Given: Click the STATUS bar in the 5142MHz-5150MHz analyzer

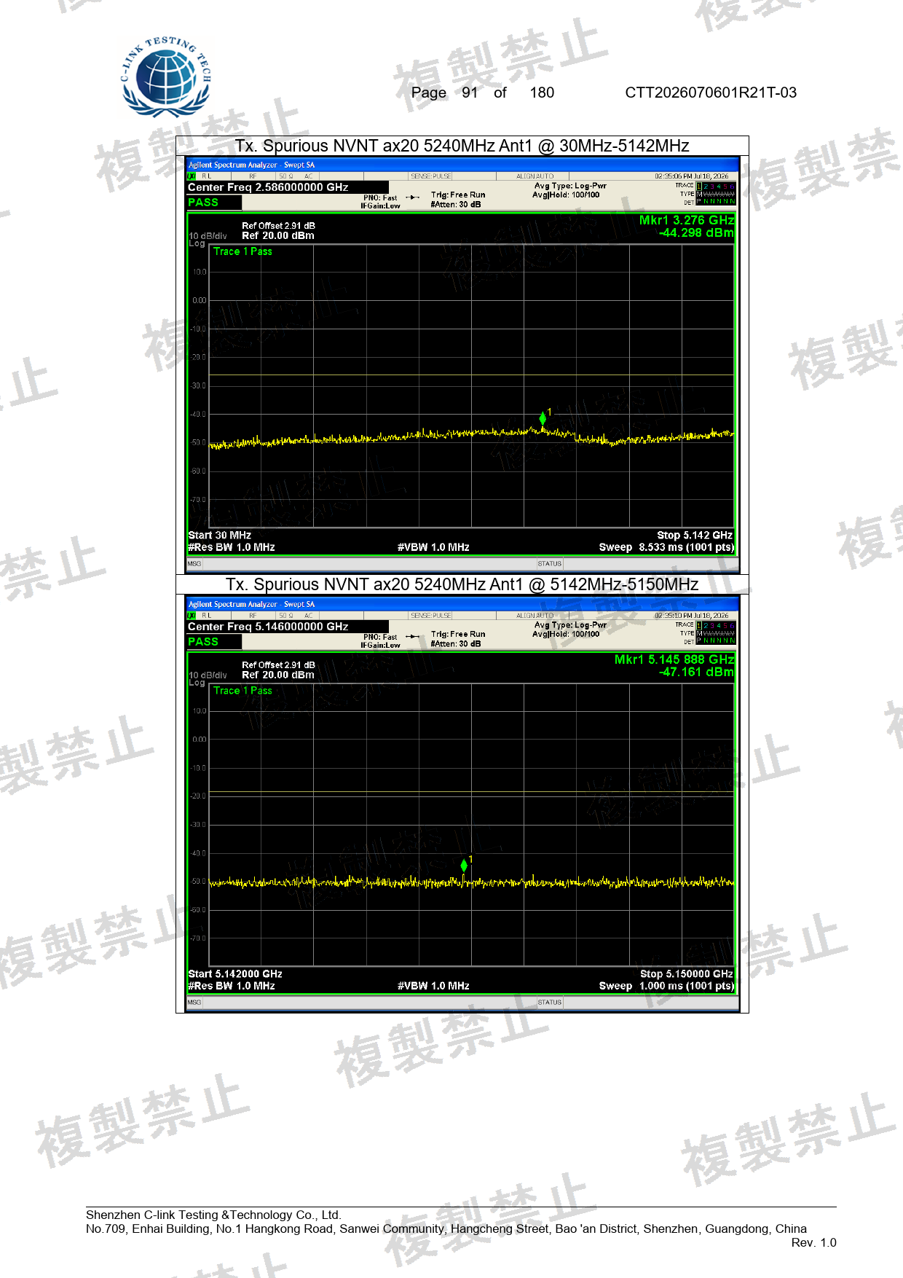Looking at the screenshot, I should pos(550,1003).
